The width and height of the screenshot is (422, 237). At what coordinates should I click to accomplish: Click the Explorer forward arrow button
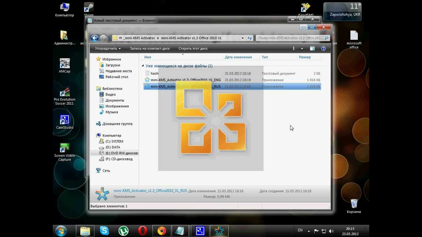(x=103, y=38)
